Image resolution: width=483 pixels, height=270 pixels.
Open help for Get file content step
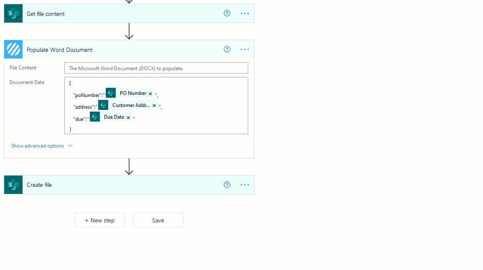227,13
